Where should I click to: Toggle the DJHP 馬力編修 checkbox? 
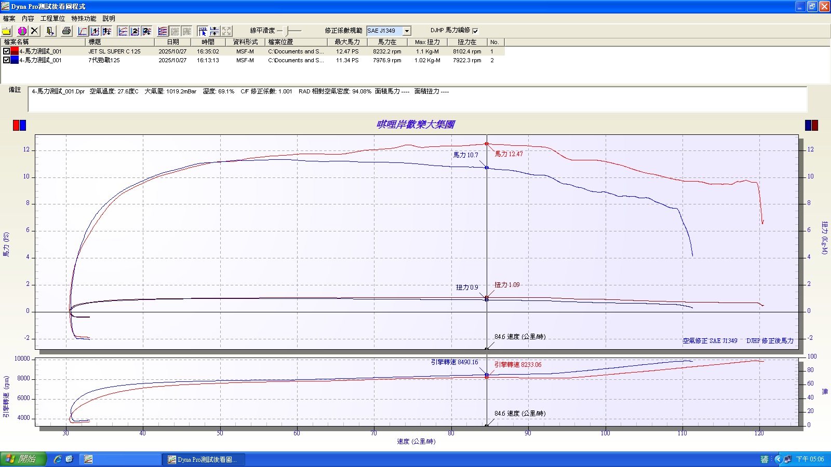tap(475, 31)
